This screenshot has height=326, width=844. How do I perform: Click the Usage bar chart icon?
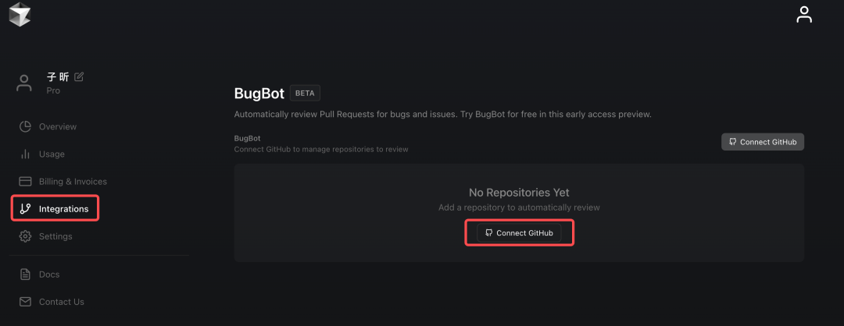(25, 154)
